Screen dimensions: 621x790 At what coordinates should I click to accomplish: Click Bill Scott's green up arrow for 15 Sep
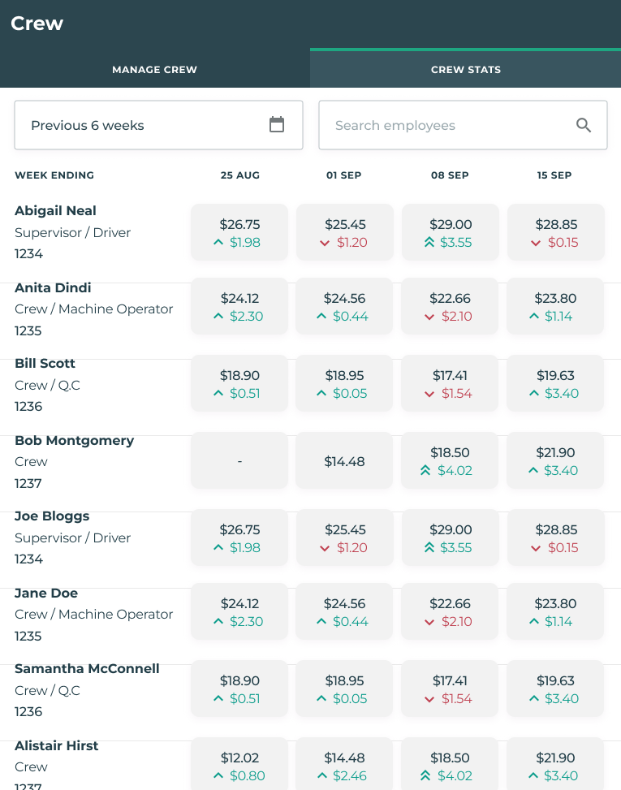tap(534, 394)
